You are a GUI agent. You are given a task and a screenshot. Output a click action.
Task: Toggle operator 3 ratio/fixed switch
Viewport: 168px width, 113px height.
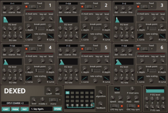[x=145, y=7]
